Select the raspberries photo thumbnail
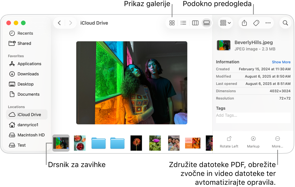This screenshot has width=295, height=187. [x=80, y=143]
